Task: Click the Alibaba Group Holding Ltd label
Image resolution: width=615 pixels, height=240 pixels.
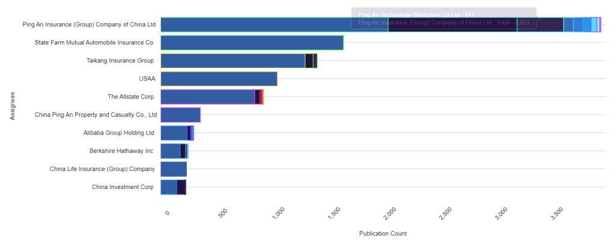Action: coord(118,133)
